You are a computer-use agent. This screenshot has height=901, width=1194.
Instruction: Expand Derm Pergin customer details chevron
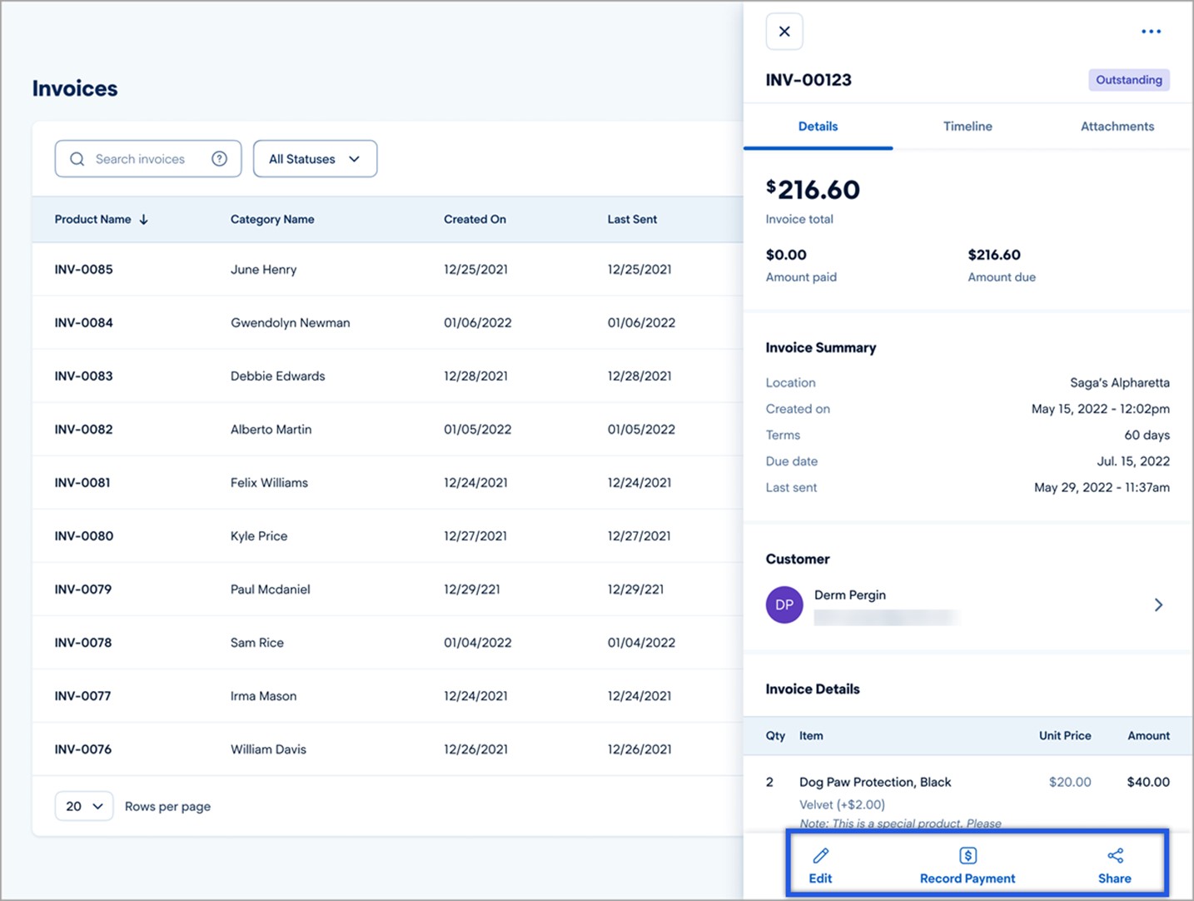click(x=1158, y=605)
